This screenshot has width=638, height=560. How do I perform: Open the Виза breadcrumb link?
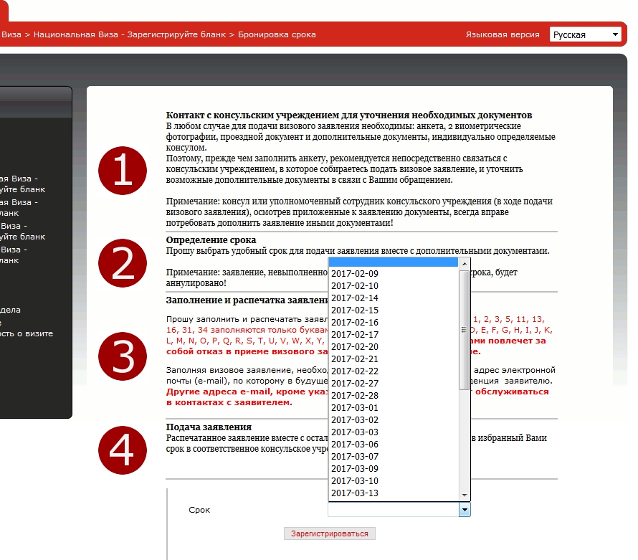click(x=11, y=34)
